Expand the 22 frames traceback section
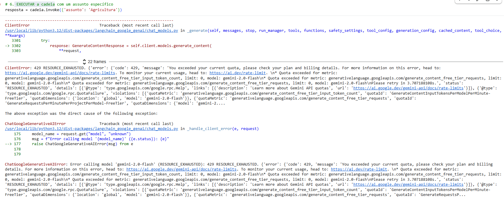This screenshot has width=504, height=205. coord(97,62)
